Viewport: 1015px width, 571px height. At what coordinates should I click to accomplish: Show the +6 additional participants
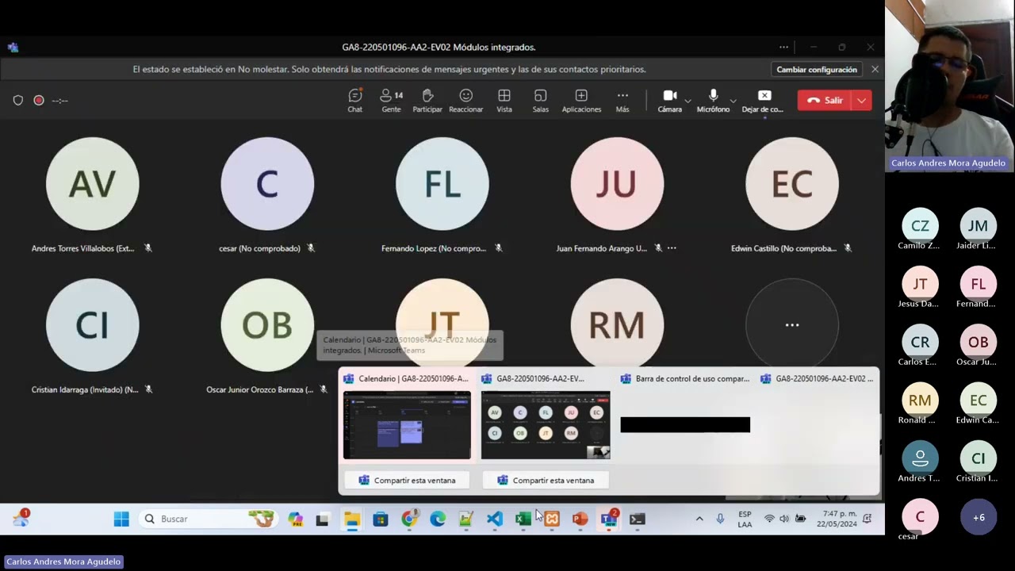[x=979, y=518]
